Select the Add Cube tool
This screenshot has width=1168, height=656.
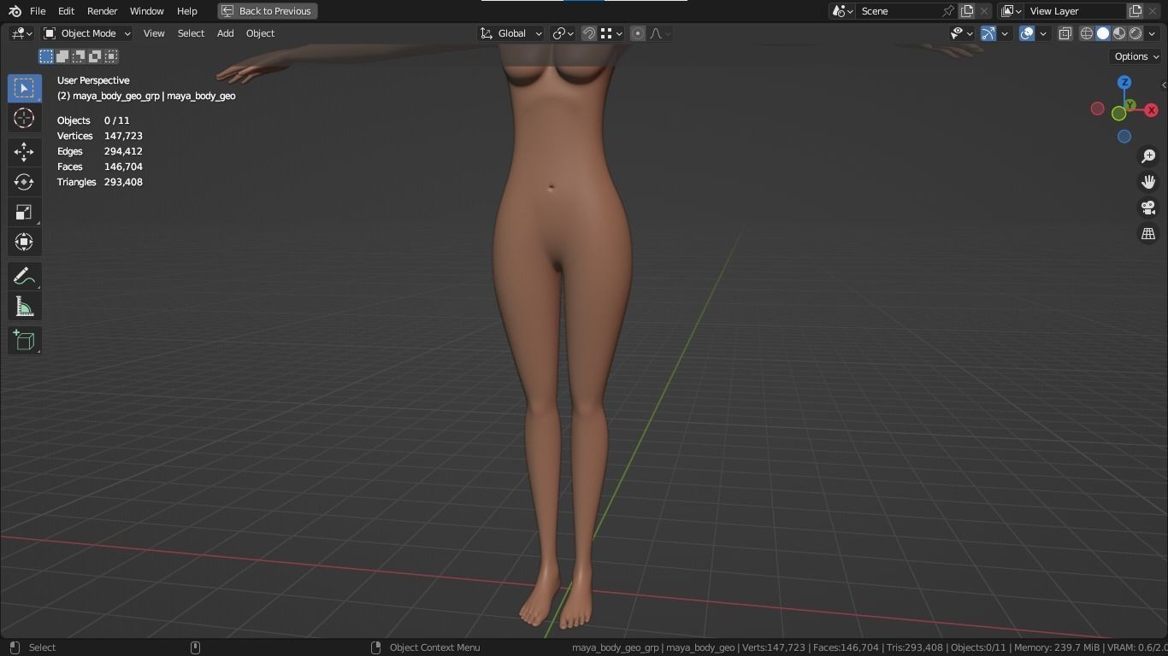pyautogui.click(x=24, y=340)
